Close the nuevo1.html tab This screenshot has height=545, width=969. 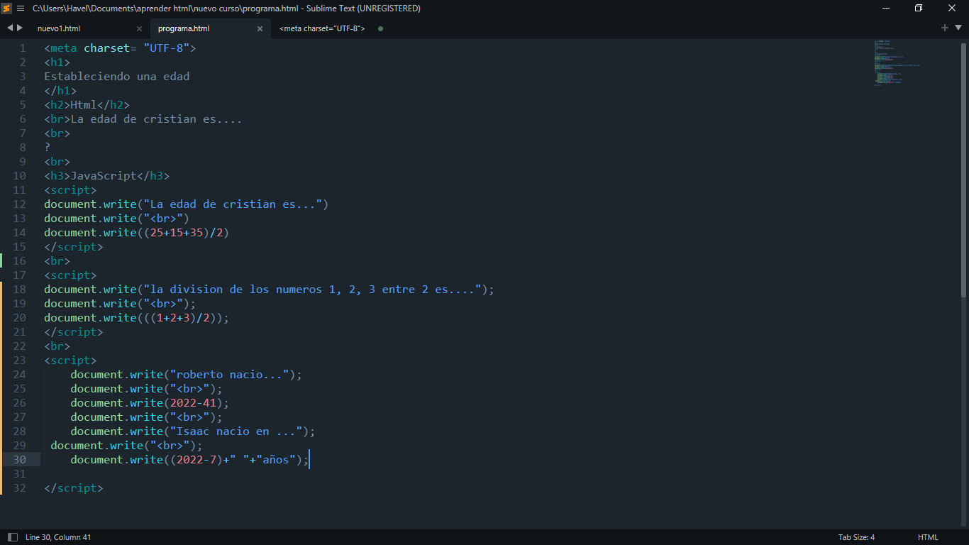(x=139, y=29)
